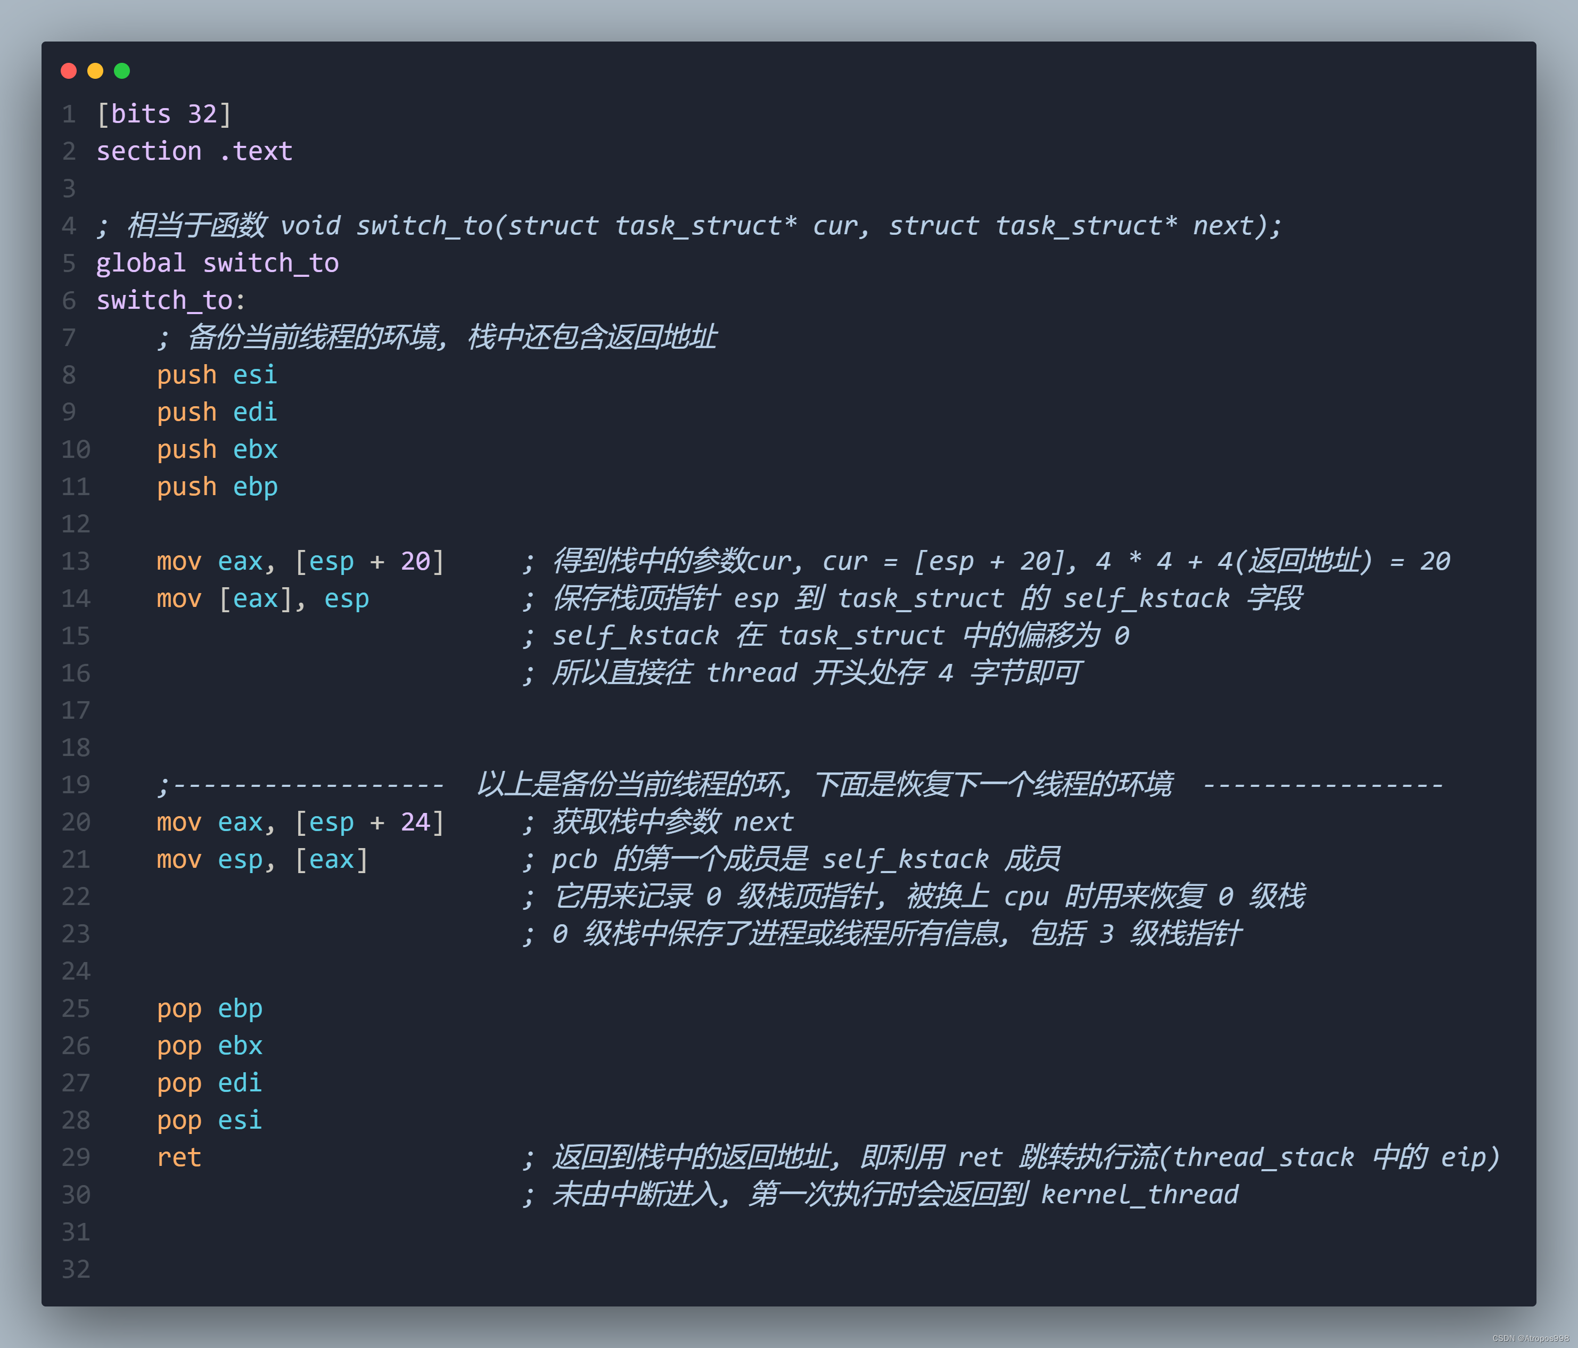Click the yellow minimize dot
The image size is (1578, 1348).
95,71
